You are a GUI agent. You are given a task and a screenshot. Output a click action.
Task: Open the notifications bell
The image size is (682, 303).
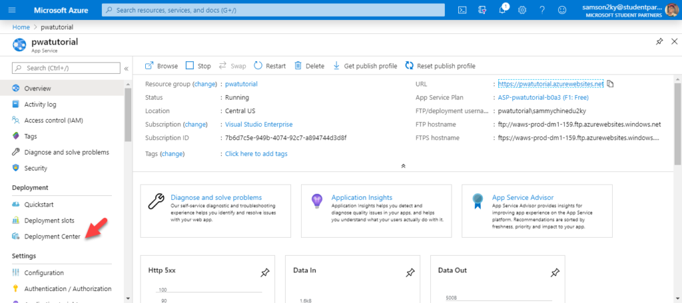coord(502,10)
